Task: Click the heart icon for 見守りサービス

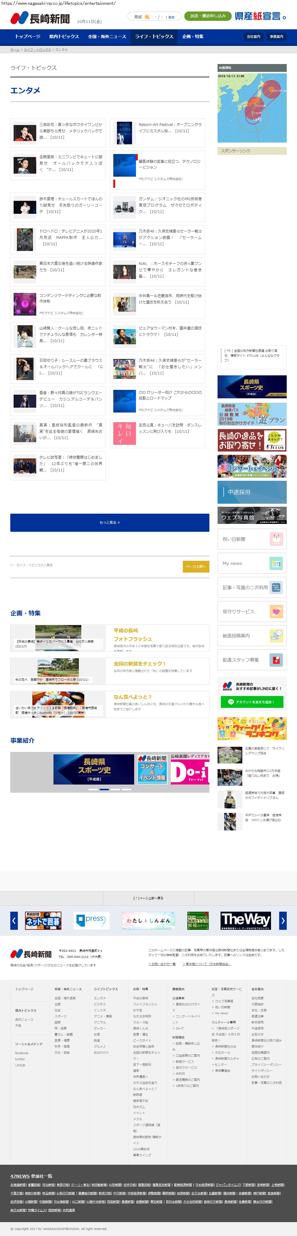Action: (276, 612)
